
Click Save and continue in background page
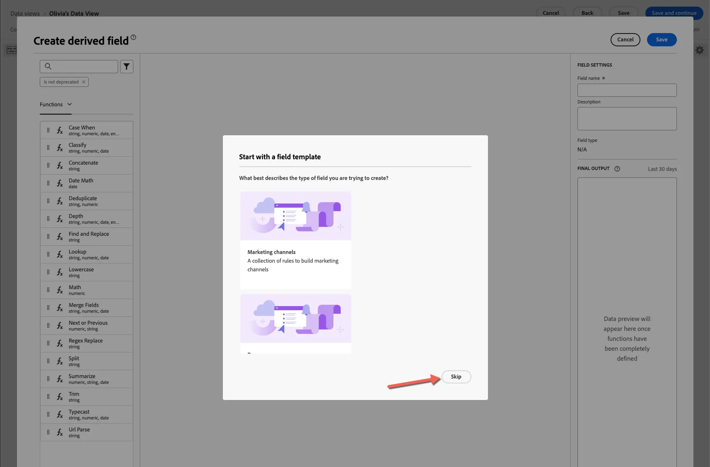(674, 13)
